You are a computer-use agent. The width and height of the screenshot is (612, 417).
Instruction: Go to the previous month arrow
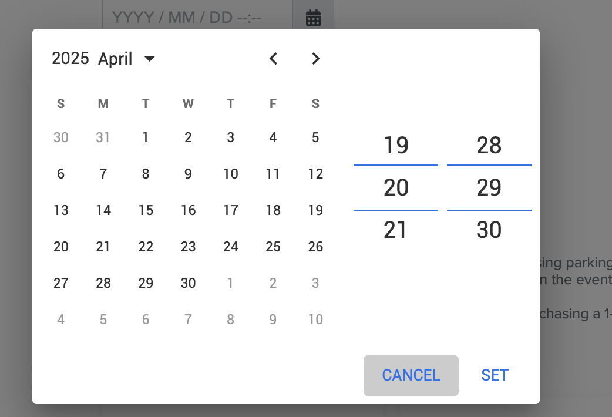273,59
